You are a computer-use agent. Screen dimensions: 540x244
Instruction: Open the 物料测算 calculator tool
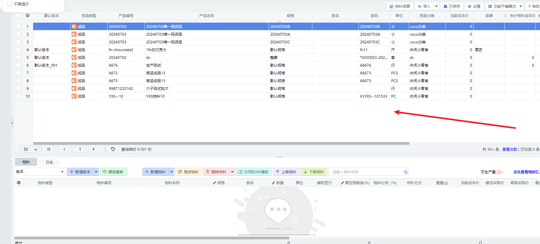400,6
